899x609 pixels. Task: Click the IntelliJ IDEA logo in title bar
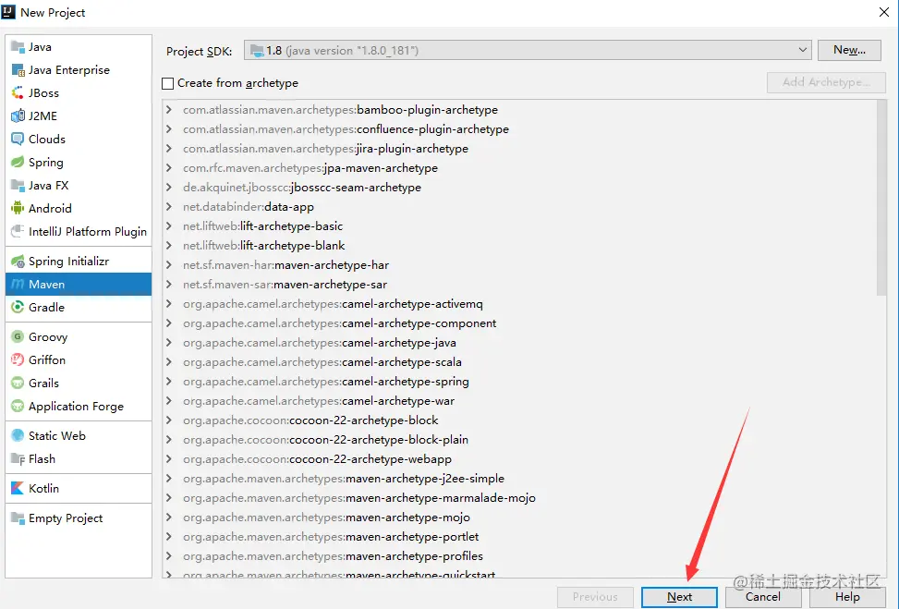[8, 12]
